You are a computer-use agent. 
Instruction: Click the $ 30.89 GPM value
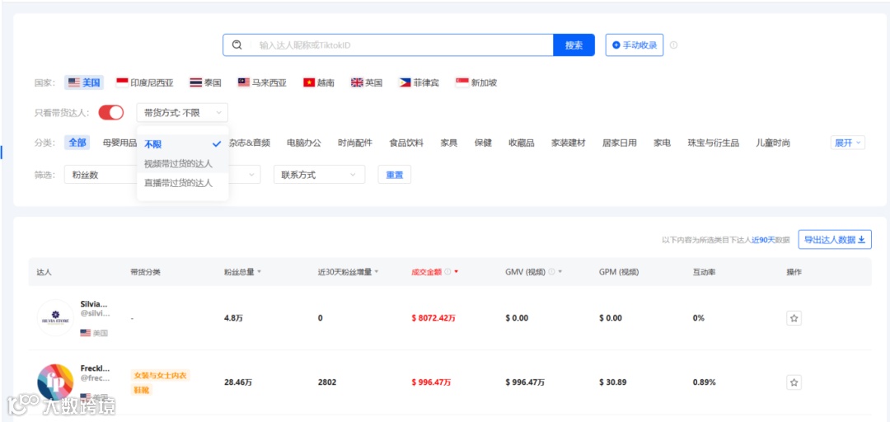coord(613,382)
